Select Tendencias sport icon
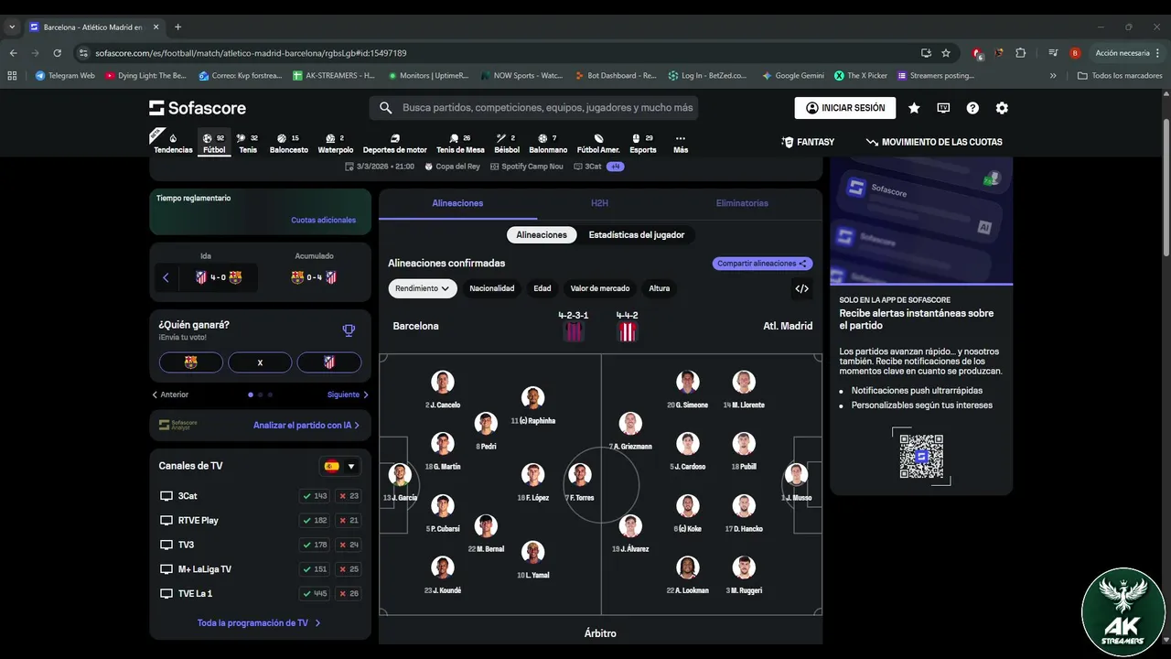The height and width of the screenshot is (659, 1171). [173, 144]
